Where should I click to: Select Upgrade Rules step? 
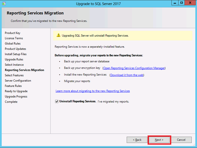coord(14,59)
